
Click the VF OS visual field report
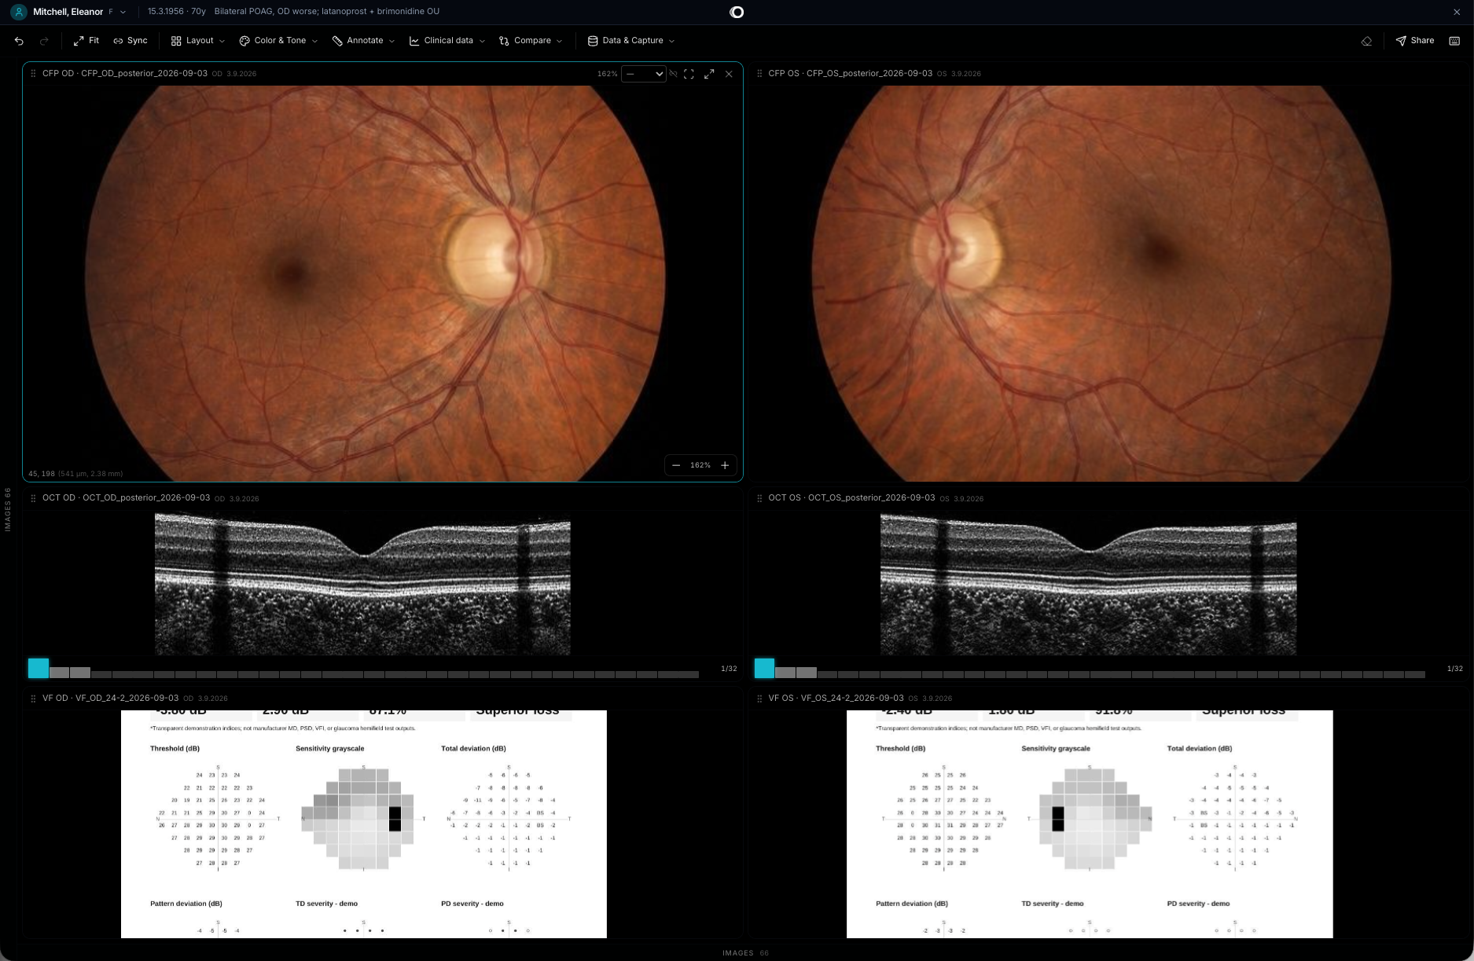coord(1090,824)
